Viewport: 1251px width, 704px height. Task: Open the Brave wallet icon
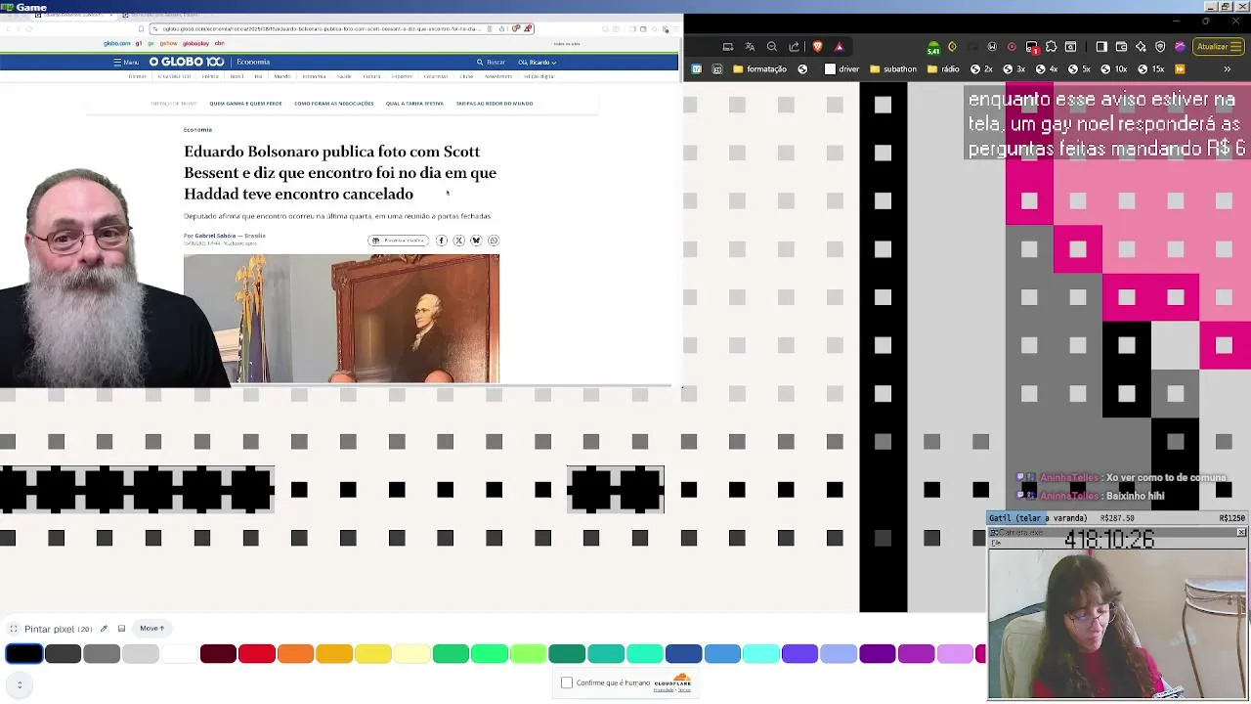pyautogui.click(x=1121, y=46)
